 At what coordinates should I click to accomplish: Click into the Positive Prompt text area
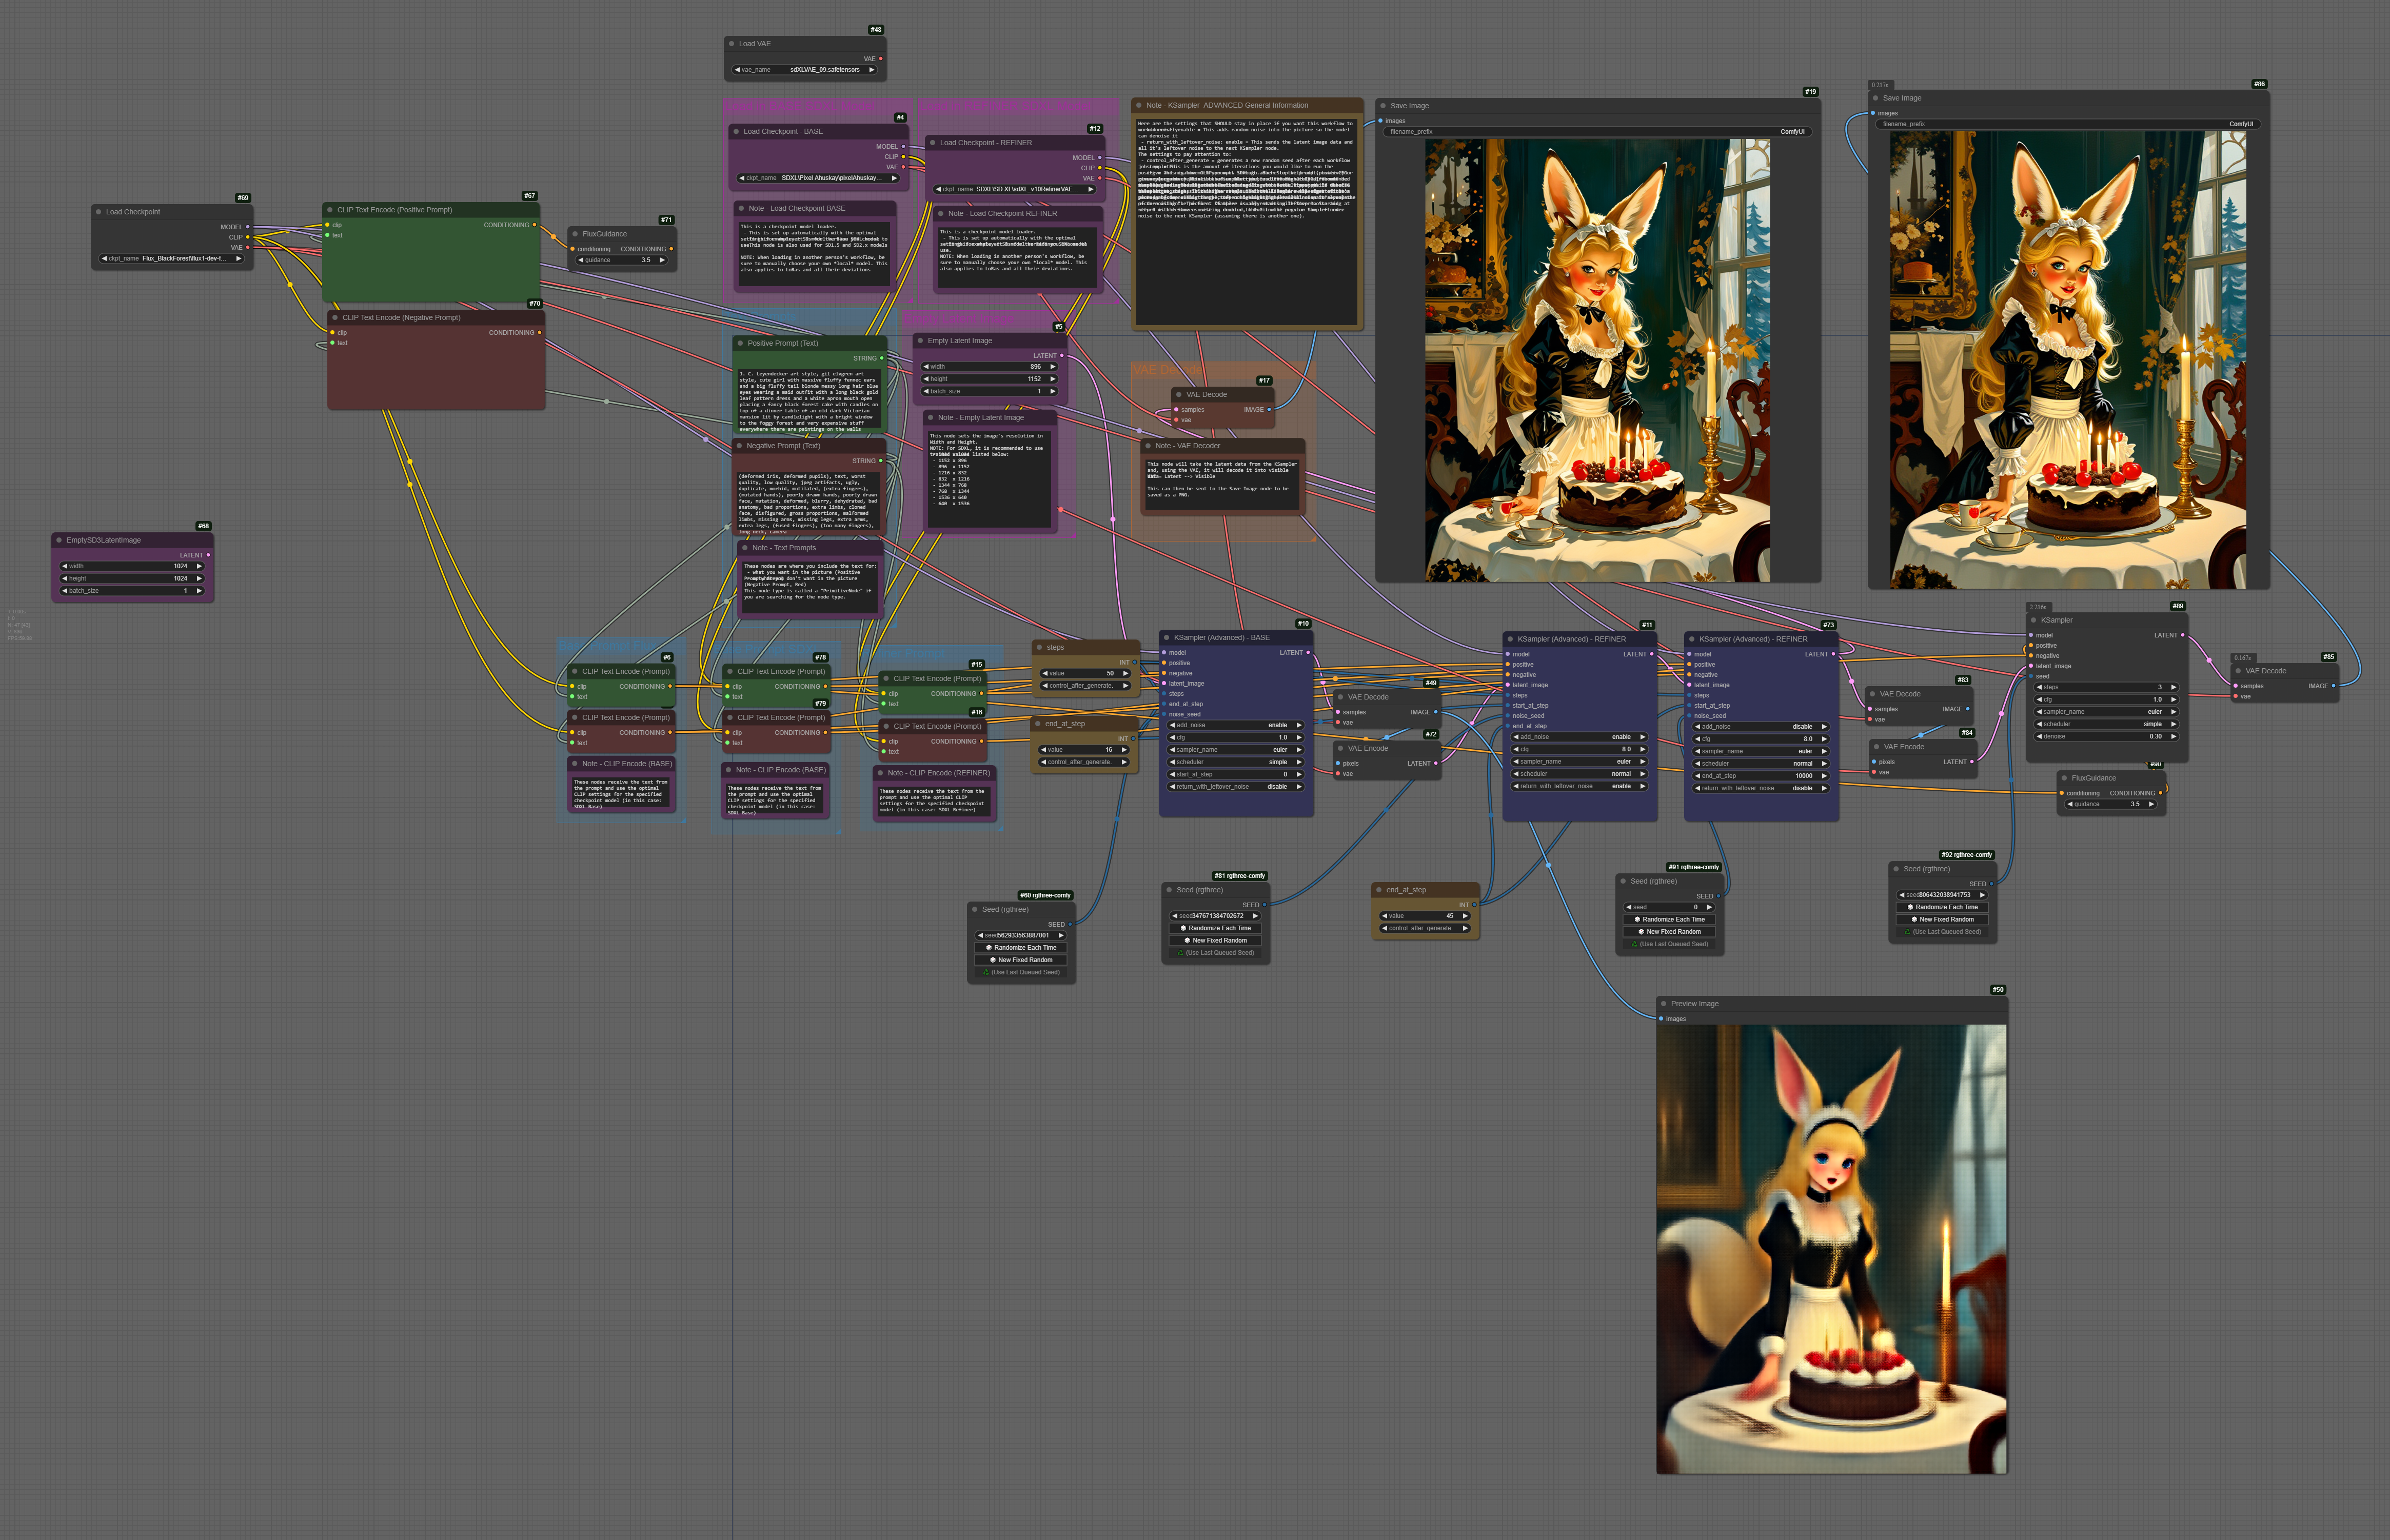tap(809, 401)
